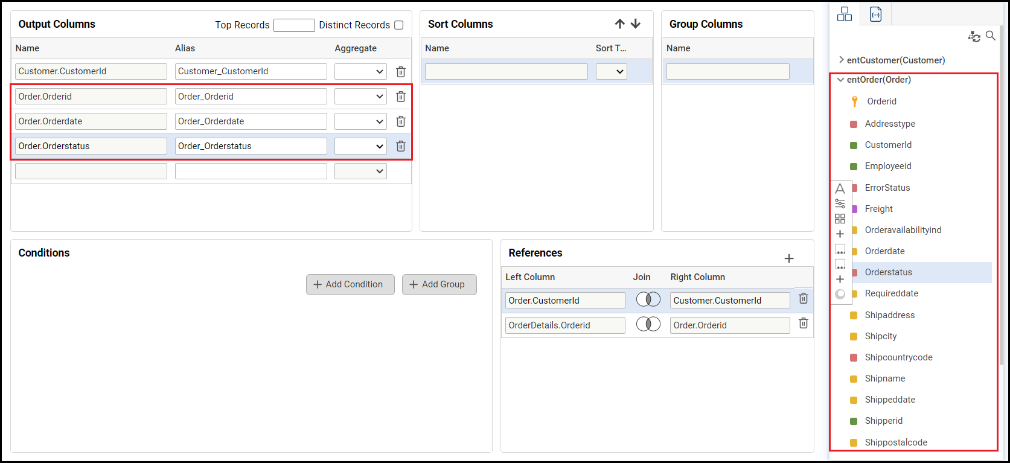
Task: Refresh the entity tree structure
Action: 974,37
